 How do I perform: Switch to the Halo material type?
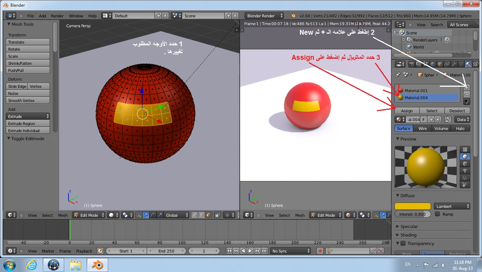(460, 129)
